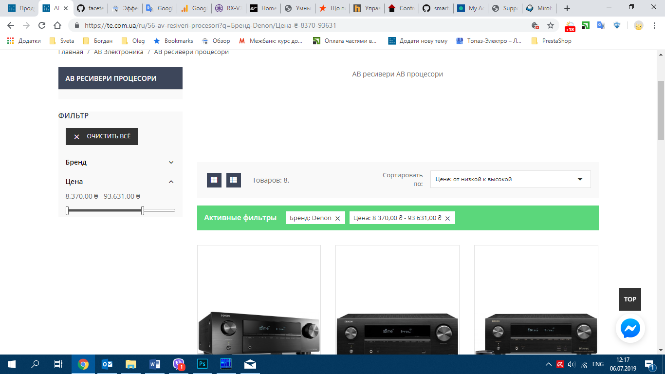Open Task View in the taskbar
Image resolution: width=665 pixels, height=374 pixels.
coord(58,364)
